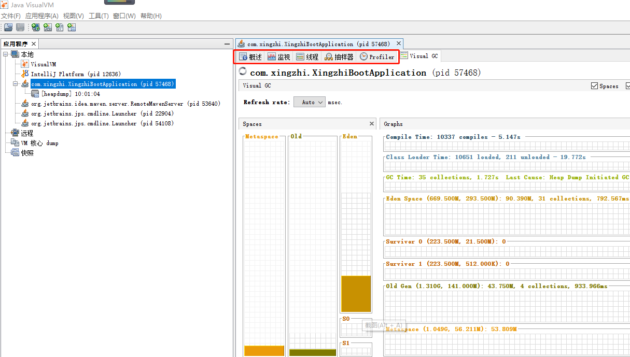Switch to the Visual GC tab
The image size is (630, 357).
pos(419,56)
